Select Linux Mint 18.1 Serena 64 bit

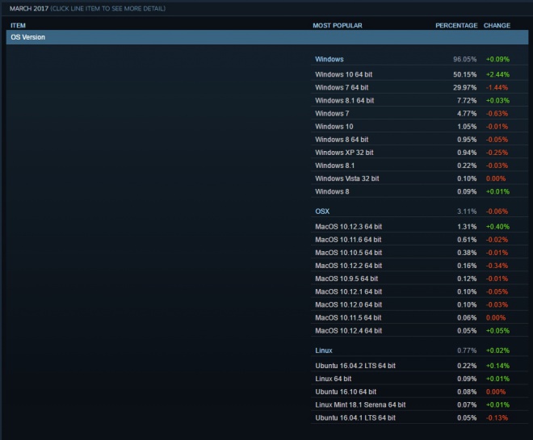419,404
